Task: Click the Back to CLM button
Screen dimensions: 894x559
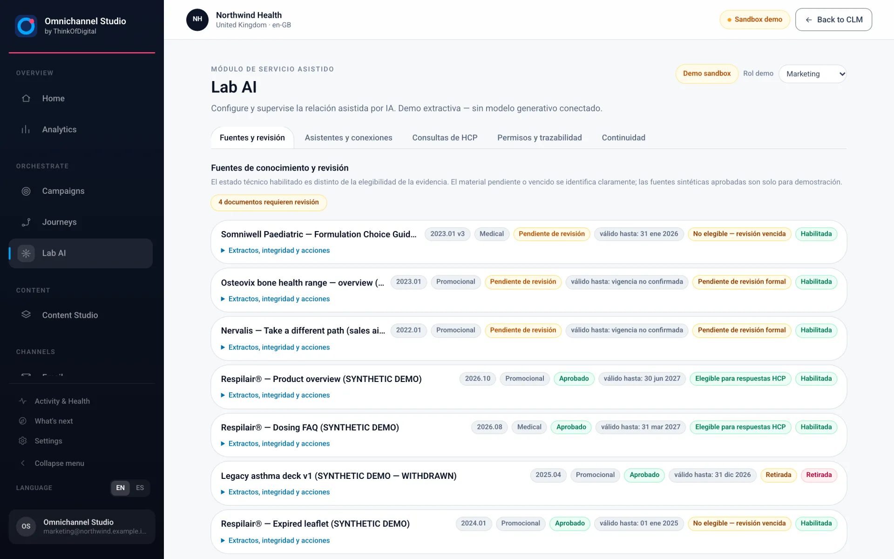Action: pos(833,20)
